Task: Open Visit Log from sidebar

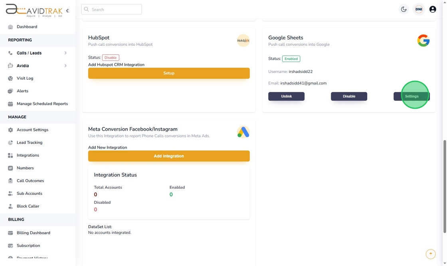Action: coord(25,78)
